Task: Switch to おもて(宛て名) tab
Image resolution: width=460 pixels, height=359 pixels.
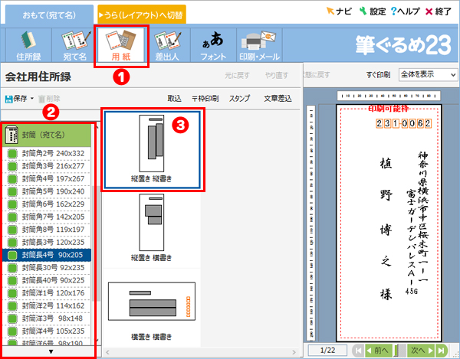Action: pos(48,14)
